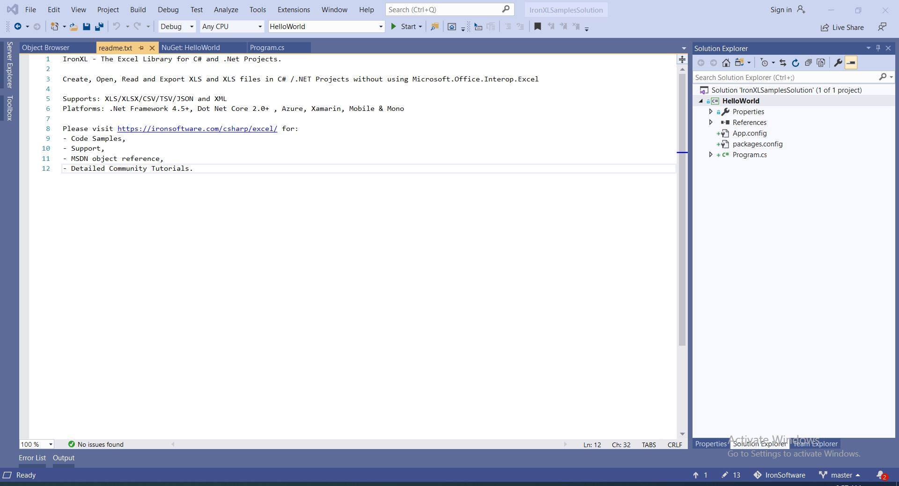899x486 pixels.
Task: Collapse the HelloWorld project node
Action: click(701, 101)
